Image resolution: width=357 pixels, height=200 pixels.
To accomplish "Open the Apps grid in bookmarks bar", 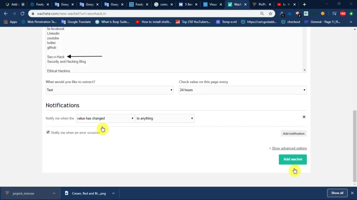I will coord(10,22).
